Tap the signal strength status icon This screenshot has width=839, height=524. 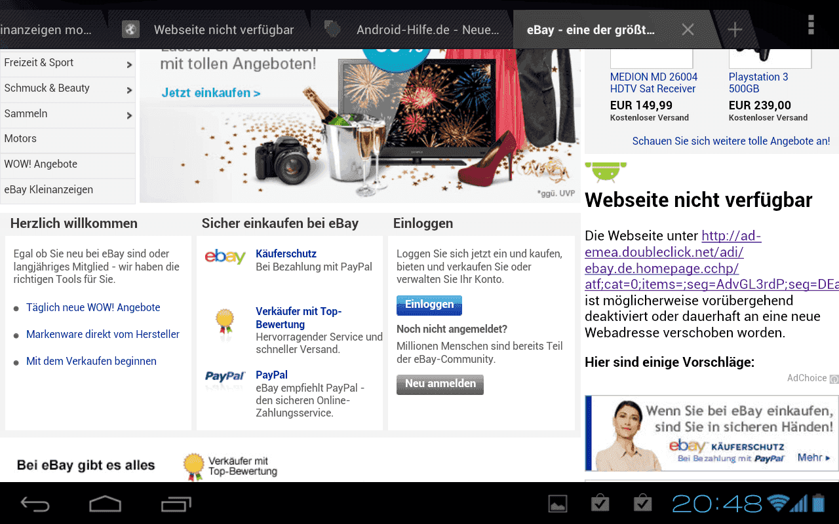click(x=799, y=503)
